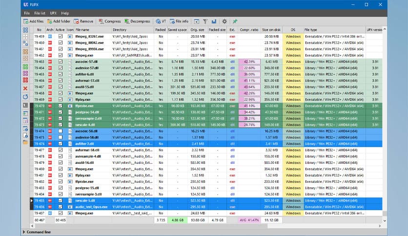Click the 22.60% ratio bar of avdevice-57.dll

click(249, 68)
